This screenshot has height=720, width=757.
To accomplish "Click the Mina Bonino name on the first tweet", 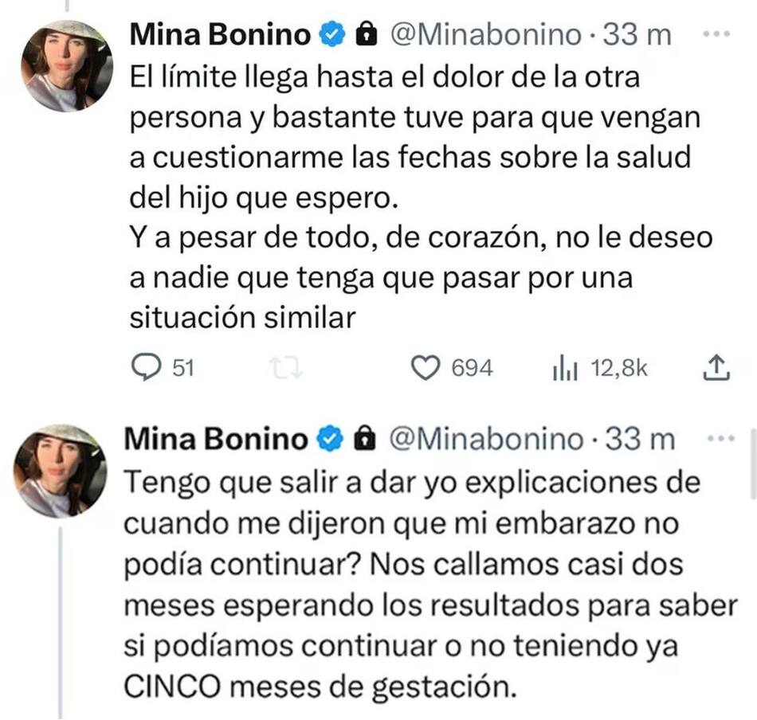I will [221, 34].
